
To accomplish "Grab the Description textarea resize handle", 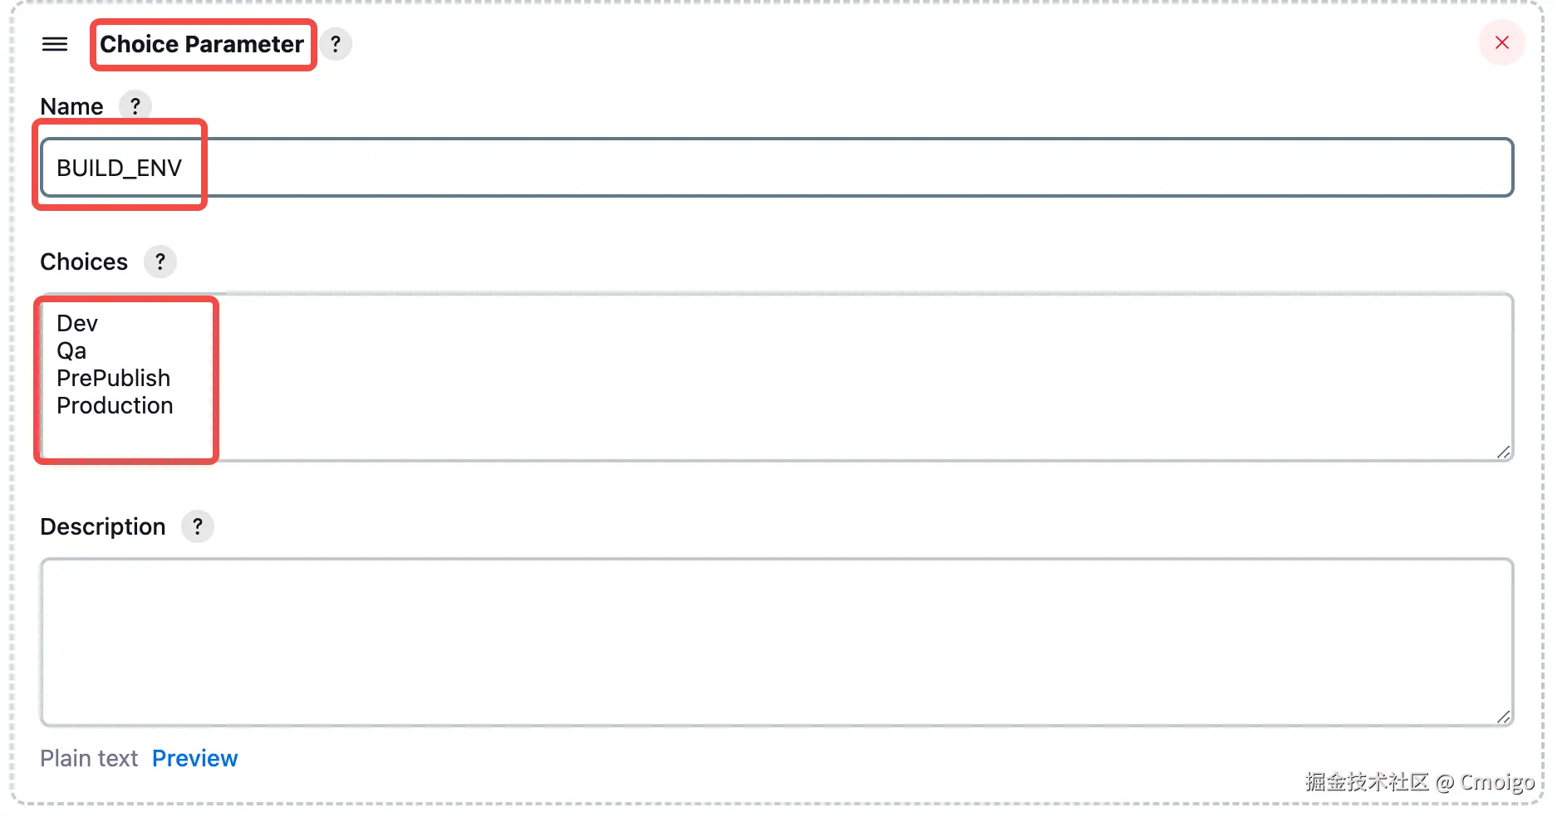I will click(1503, 717).
